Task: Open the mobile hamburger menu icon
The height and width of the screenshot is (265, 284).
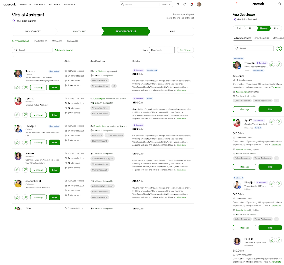Action: point(236,4)
